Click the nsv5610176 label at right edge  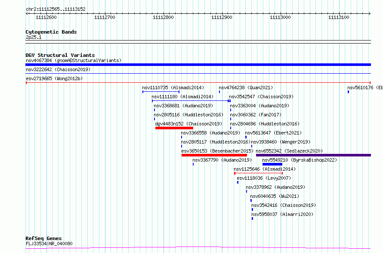[x=365, y=87]
